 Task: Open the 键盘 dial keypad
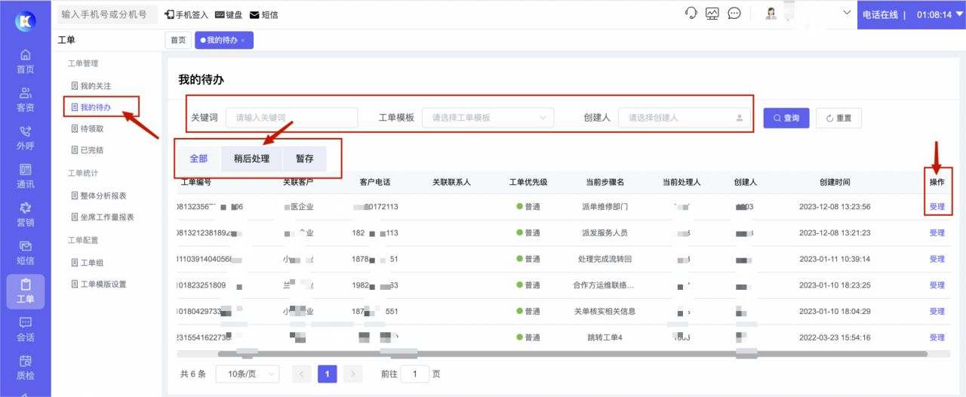pyautogui.click(x=229, y=15)
